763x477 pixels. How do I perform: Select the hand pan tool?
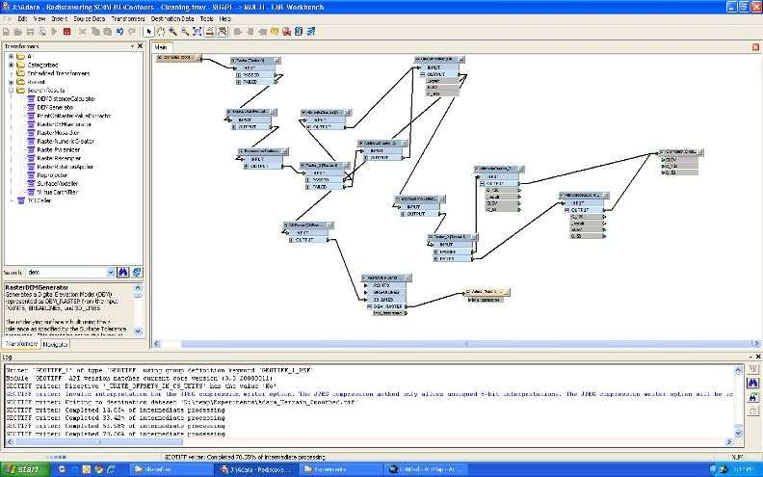(161, 32)
